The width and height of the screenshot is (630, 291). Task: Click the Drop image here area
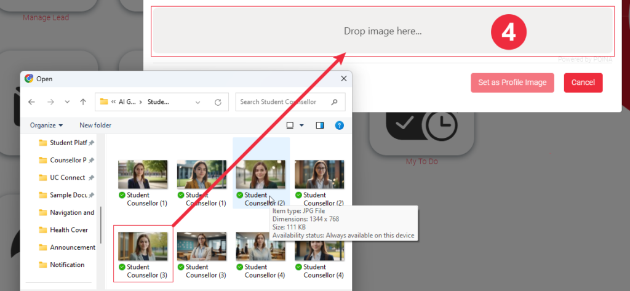[383, 31]
